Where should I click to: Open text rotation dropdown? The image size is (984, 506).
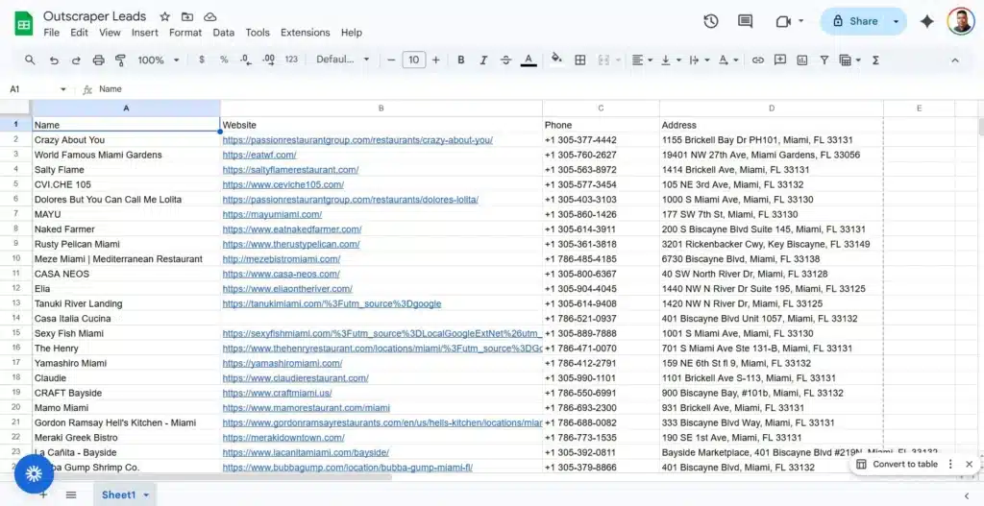[728, 60]
